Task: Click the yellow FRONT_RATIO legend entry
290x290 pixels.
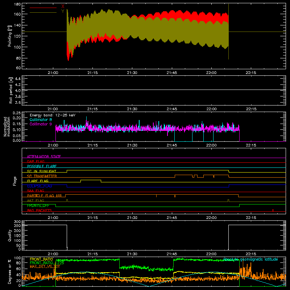Action: pos(41,259)
